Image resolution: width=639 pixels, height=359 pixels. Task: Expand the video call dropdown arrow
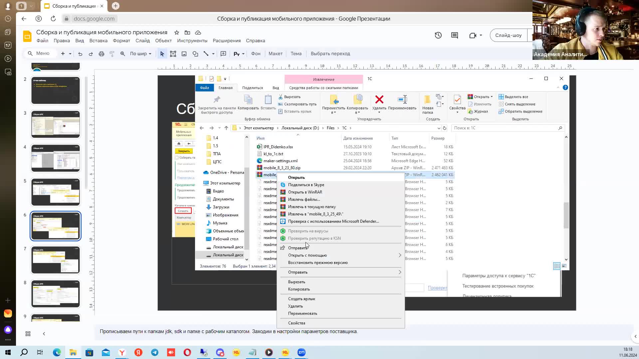coord(481,35)
